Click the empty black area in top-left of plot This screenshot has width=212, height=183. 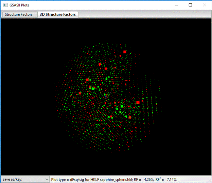pos(24,37)
